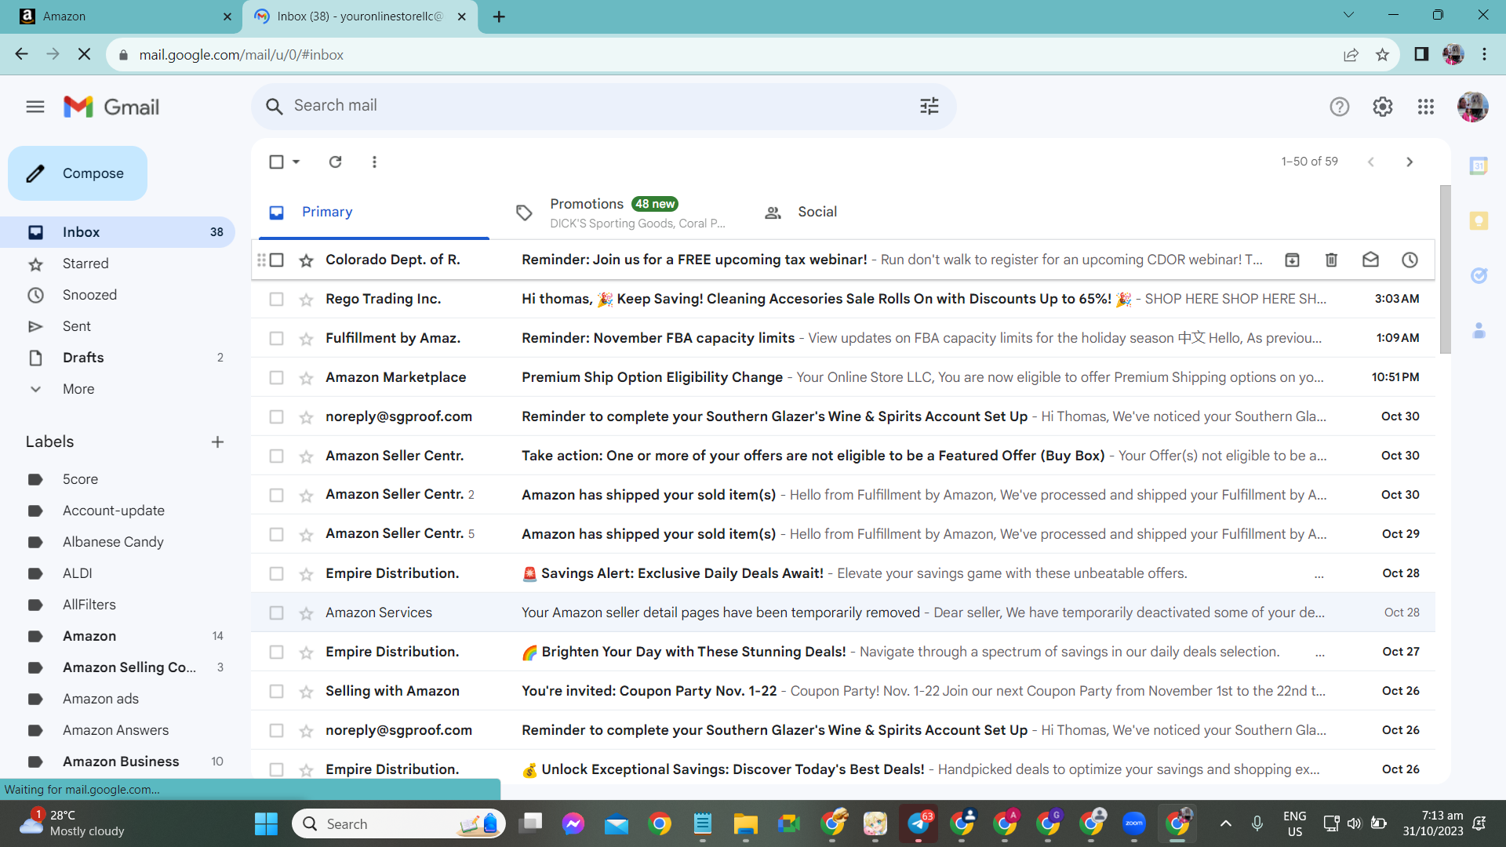Open the Sent folder

118,326
